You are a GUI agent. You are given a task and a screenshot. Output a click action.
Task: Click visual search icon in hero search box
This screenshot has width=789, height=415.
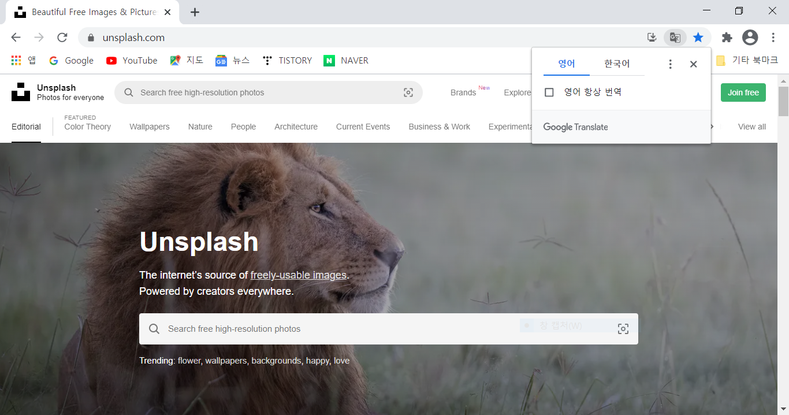[623, 329]
